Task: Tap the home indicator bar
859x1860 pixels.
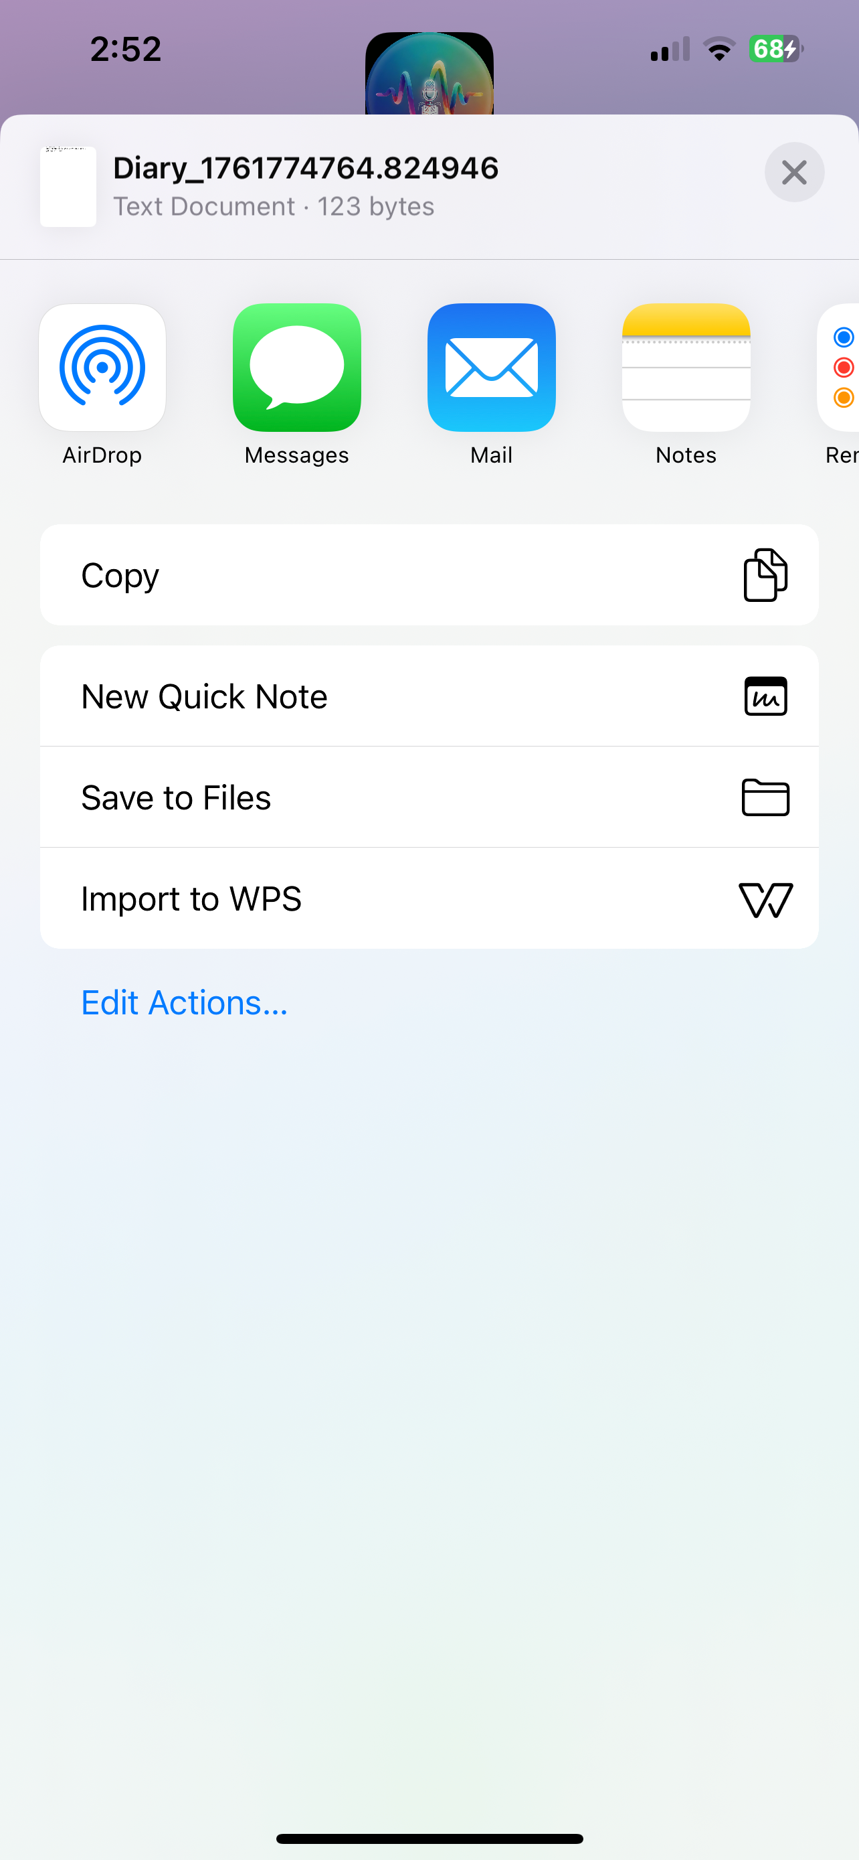Action: click(x=429, y=1839)
